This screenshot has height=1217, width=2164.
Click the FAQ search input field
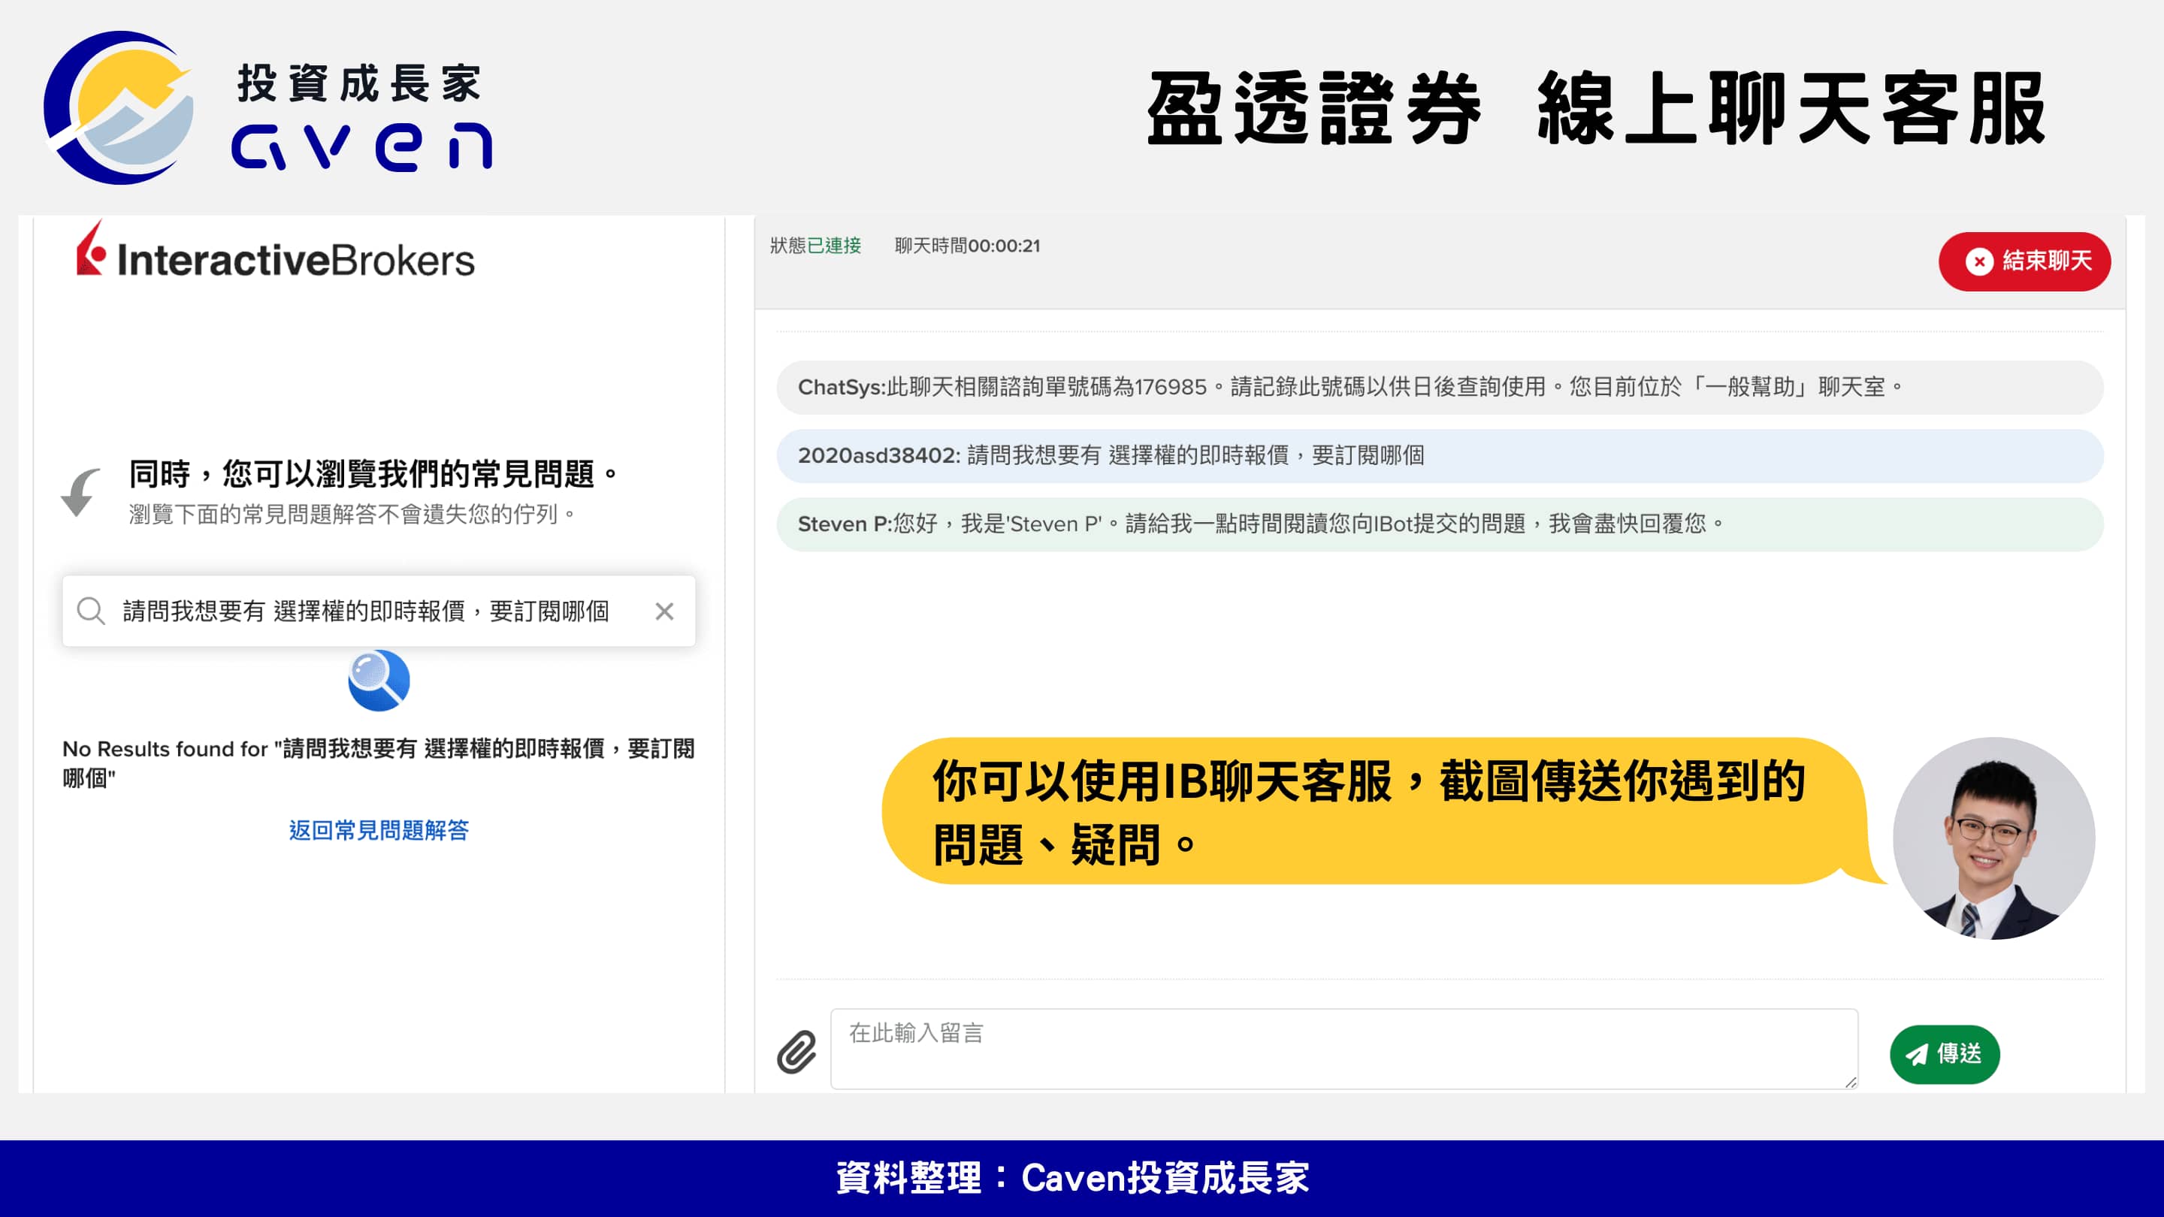379,611
